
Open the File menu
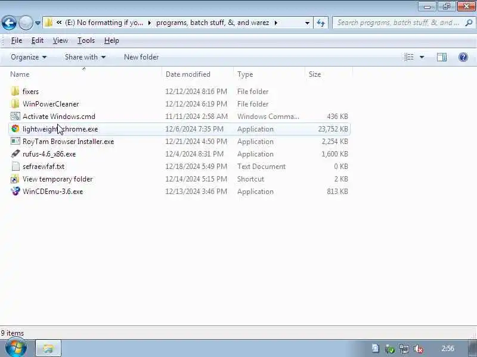[17, 40]
